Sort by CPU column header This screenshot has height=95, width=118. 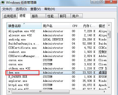click(75, 26)
